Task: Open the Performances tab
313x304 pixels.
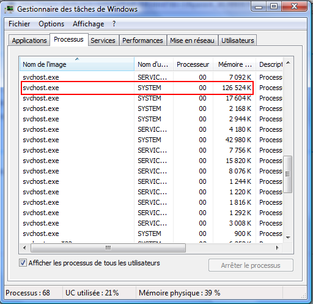Action: coord(142,40)
